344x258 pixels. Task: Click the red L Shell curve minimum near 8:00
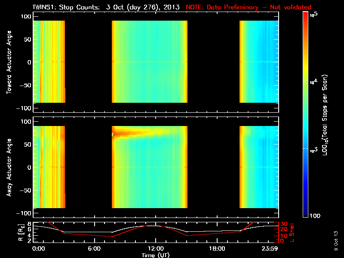(x=112, y=236)
